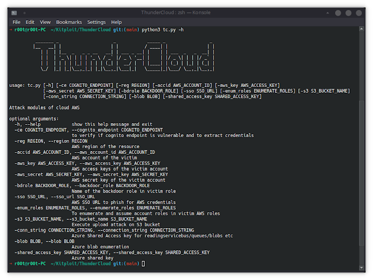Click 'AWS access keys of the victim account'
The width and height of the screenshot is (373, 280).
[x=120, y=169]
